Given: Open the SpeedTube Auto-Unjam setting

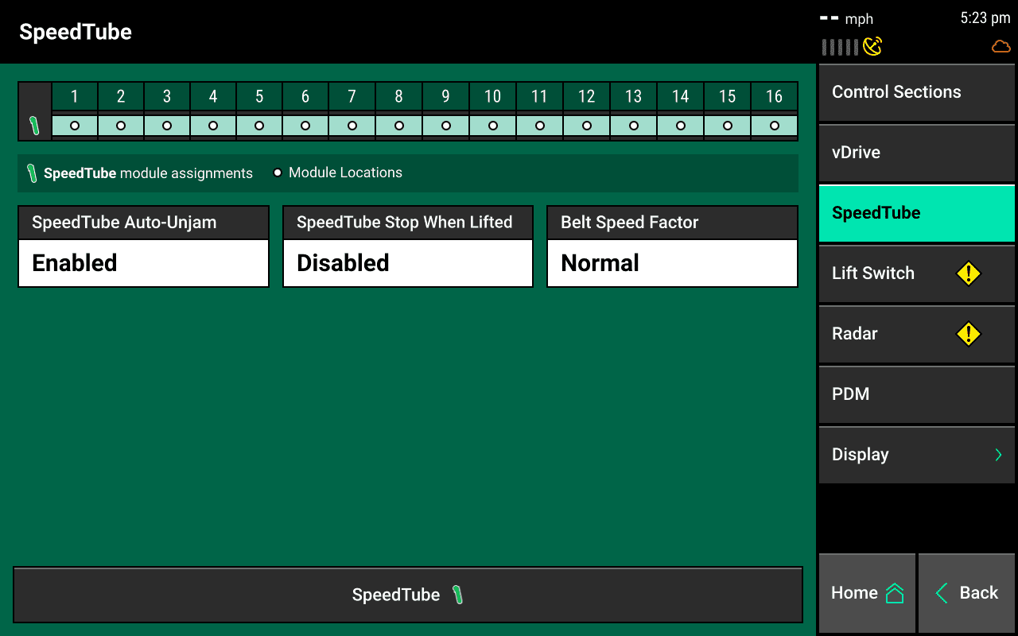Looking at the screenshot, I should pos(143,246).
